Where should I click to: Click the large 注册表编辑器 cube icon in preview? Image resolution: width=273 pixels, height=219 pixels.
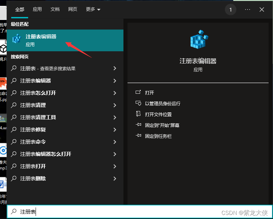[x=199, y=39]
